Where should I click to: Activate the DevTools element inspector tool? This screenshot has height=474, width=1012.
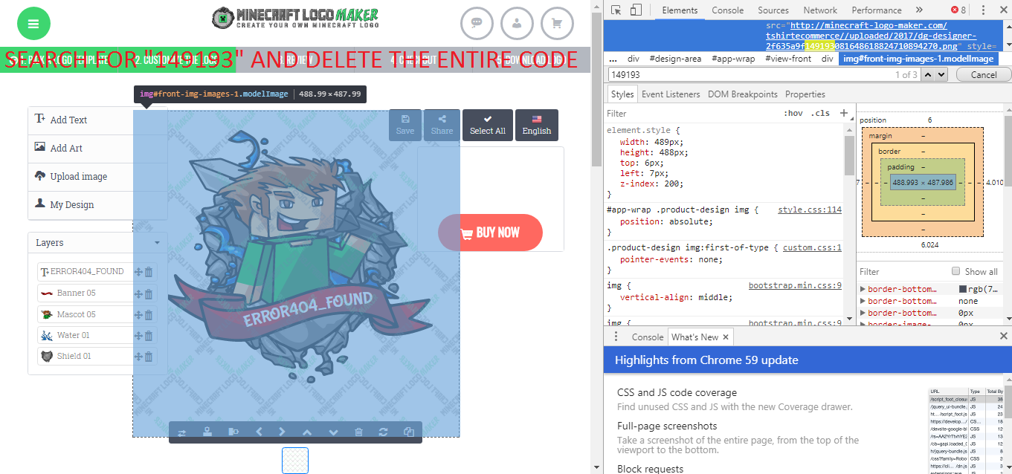pos(616,10)
